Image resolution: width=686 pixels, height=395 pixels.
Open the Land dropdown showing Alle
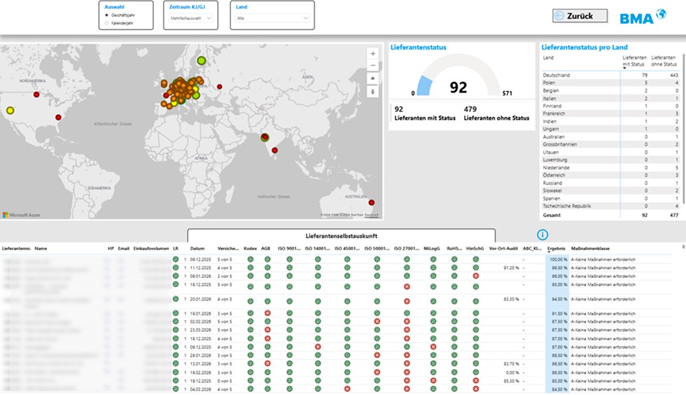[272, 18]
